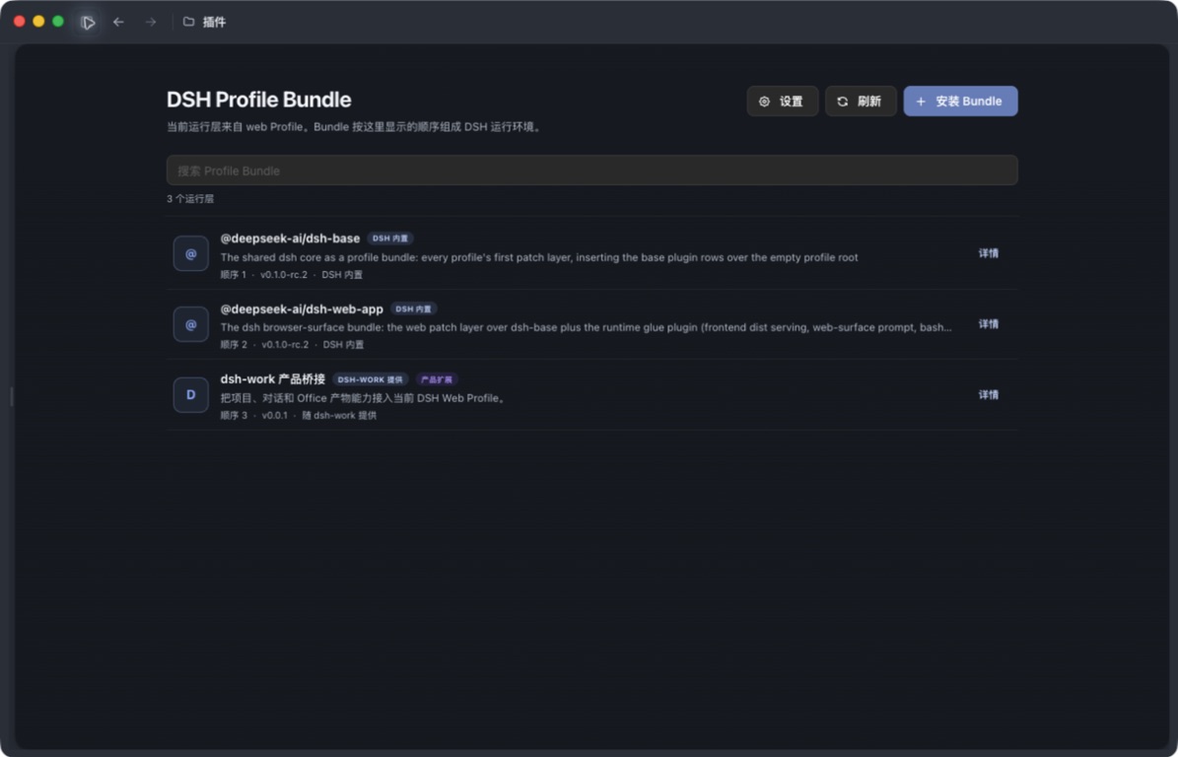
Task: Select the dsh-work 产品桥接 title
Action: click(x=273, y=379)
